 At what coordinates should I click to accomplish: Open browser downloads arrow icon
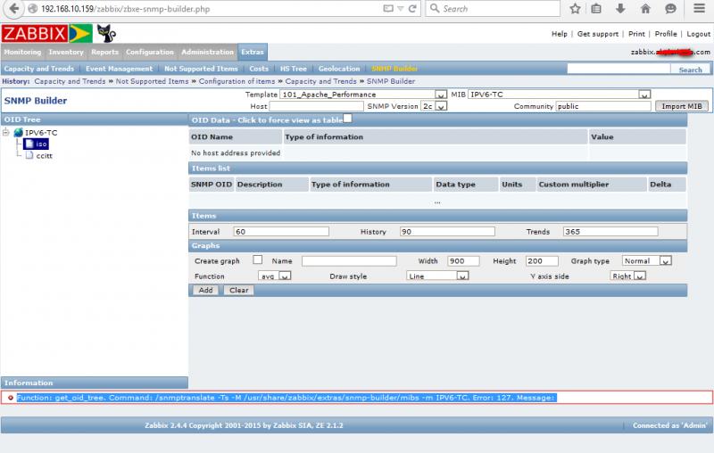pyautogui.click(x=620, y=9)
